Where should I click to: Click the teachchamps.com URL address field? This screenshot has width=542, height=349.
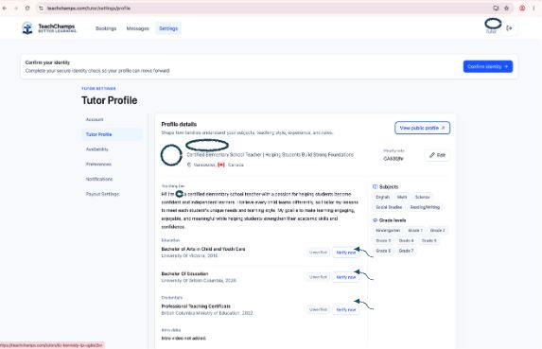point(89,9)
